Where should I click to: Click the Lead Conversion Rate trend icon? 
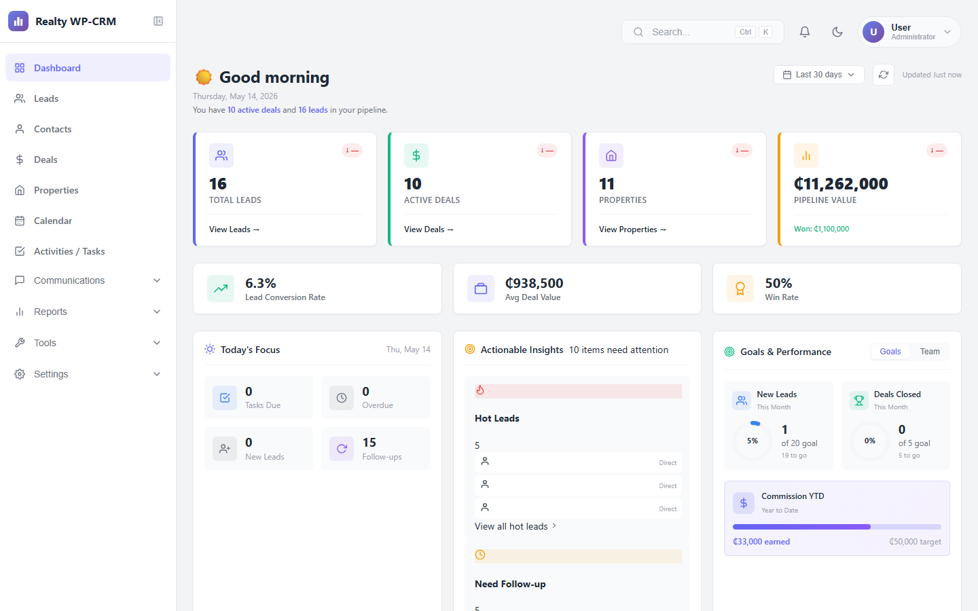(x=221, y=289)
